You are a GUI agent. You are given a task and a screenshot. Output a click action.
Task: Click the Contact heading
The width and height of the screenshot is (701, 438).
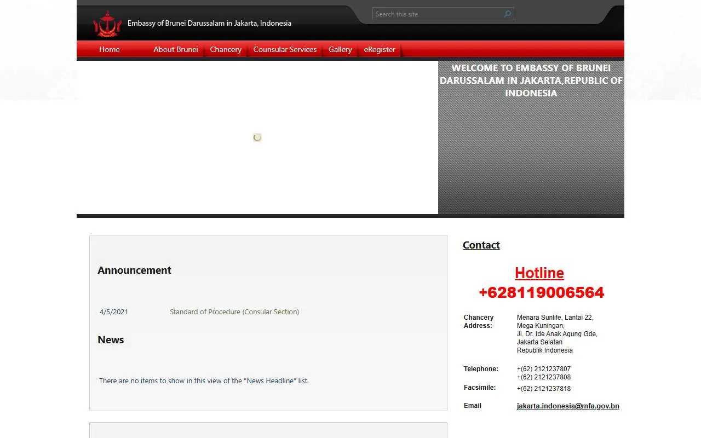pos(481,245)
